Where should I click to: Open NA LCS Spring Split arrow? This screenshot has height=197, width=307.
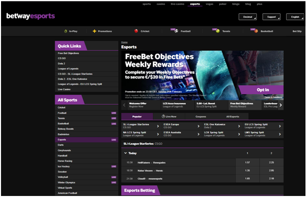(158, 134)
